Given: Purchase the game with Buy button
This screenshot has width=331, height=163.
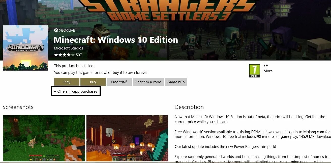Looking at the screenshot, I should (x=93, y=82).
